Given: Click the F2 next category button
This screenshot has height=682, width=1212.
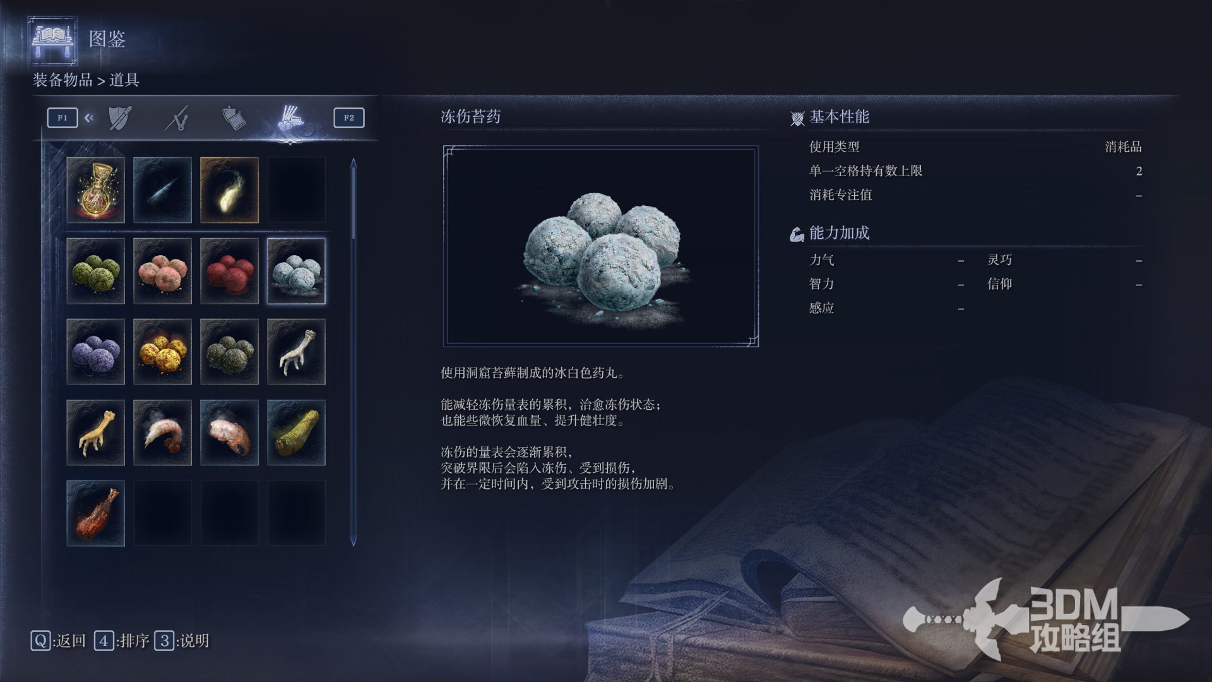Looking at the screenshot, I should pos(349,117).
